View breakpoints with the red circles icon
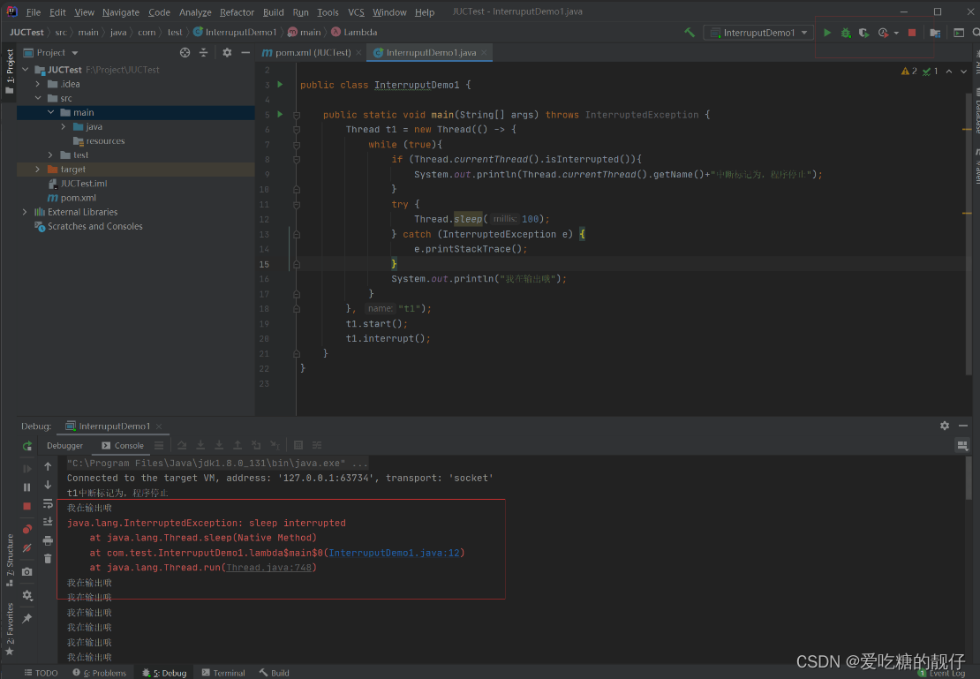The height and width of the screenshot is (679, 980). pyautogui.click(x=26, y=529)
